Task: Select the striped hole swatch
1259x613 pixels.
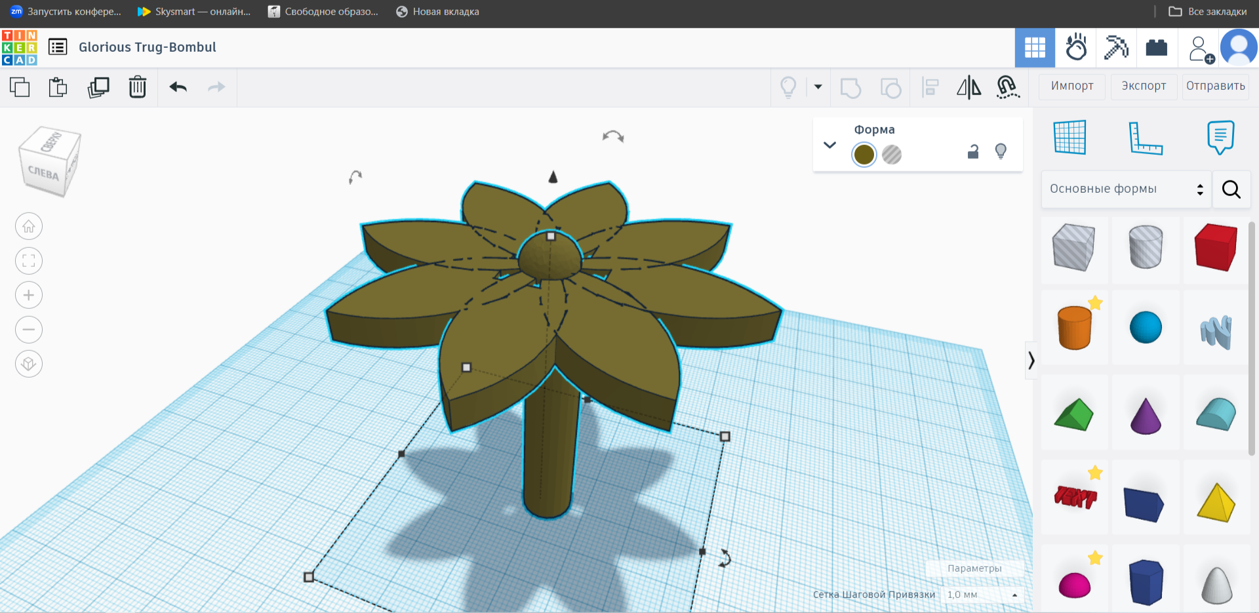Action: coord(892,155)
